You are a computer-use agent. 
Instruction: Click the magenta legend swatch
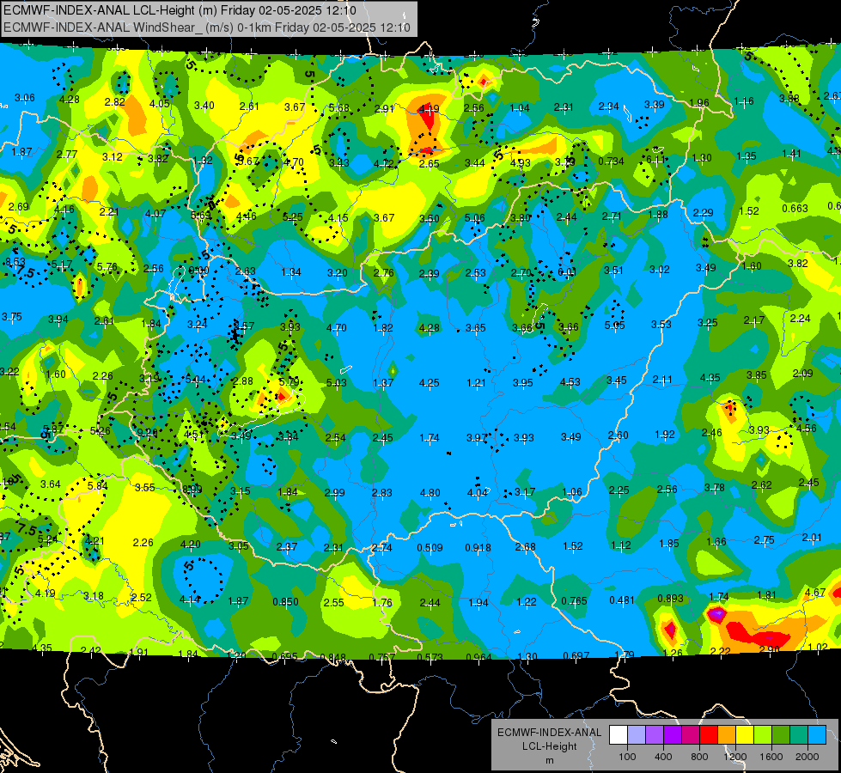691,734
